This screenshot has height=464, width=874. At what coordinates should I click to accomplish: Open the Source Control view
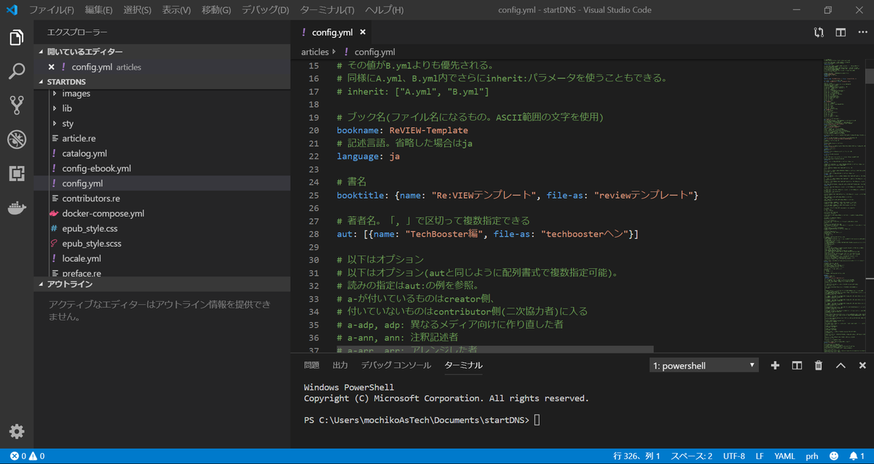tap(17, 105)
